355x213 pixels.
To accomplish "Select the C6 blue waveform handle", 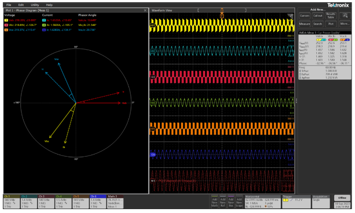I will (153, 155).
